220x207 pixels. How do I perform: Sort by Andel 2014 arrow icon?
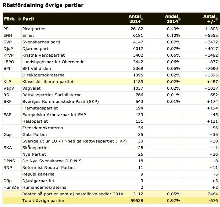click(179, 19)
